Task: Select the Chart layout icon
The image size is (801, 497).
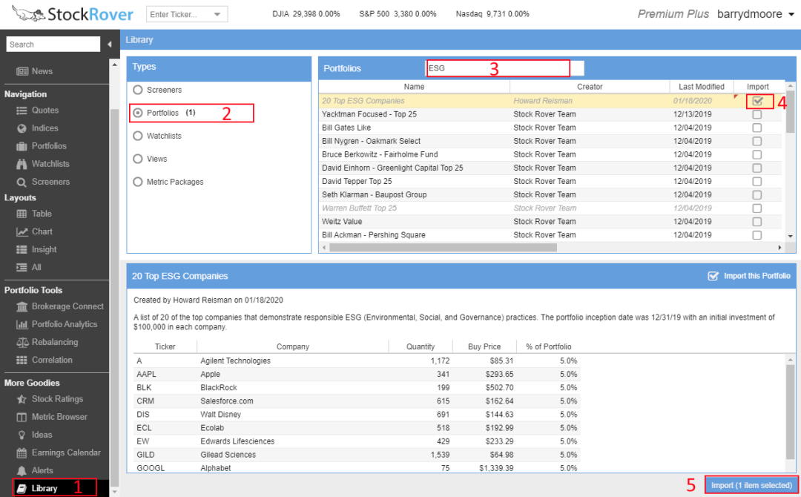Action: click(x=22, y=232)
